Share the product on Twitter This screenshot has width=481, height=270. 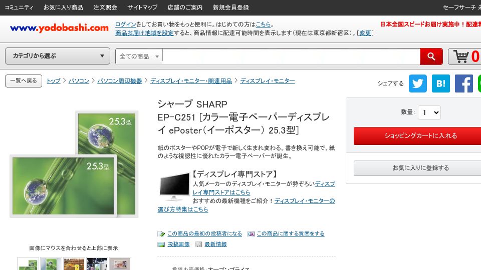(417, 83)
